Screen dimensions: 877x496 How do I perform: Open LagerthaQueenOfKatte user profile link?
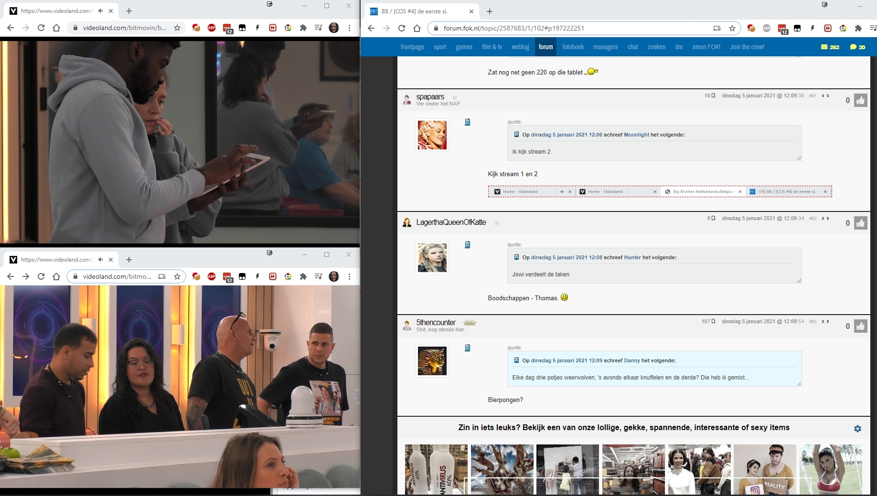pyautogui.click(x=451, y=222)
